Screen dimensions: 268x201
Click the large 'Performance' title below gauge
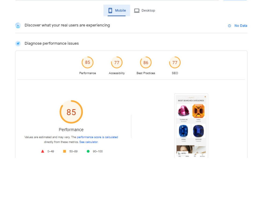click(71, 130)
